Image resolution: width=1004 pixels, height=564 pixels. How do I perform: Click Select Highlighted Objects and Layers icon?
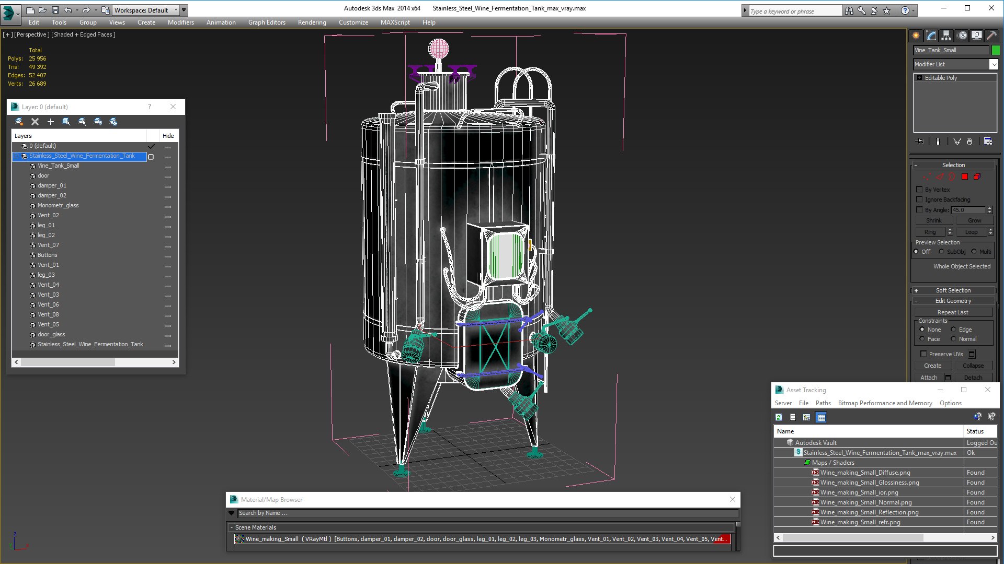66,122
